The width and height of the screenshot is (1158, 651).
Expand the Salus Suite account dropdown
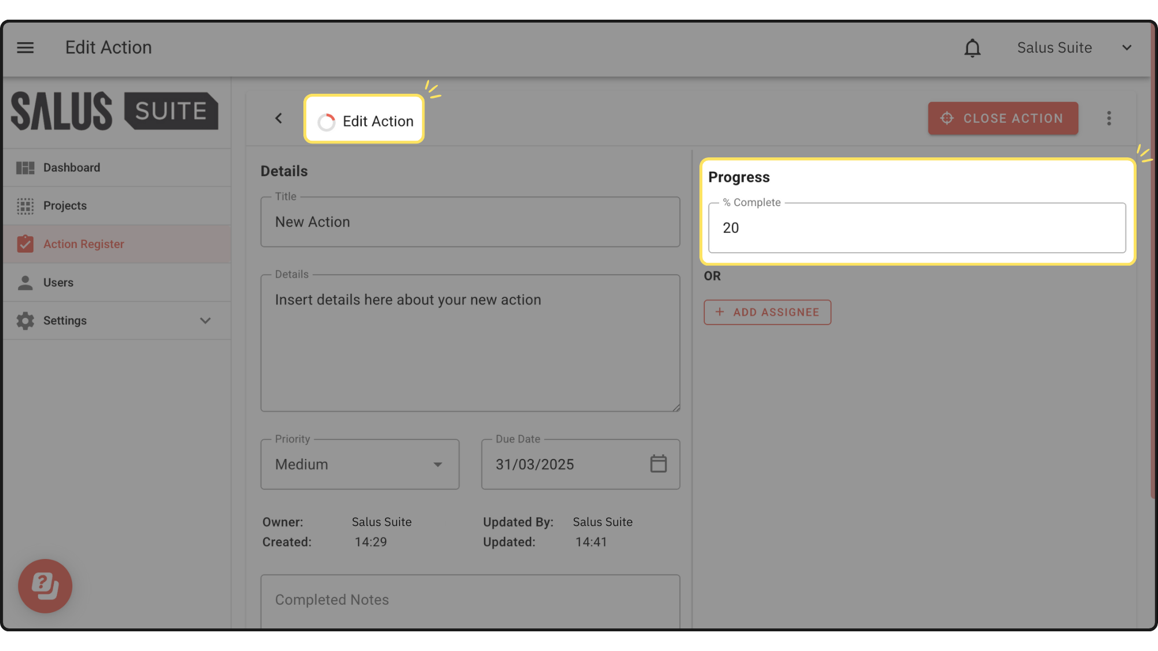[1126, 48]
